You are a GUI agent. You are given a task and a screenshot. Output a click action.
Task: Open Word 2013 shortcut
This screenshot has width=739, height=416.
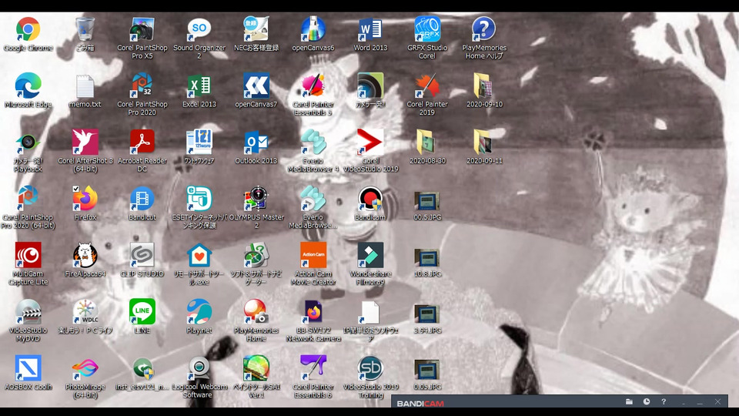pos(370,29)
